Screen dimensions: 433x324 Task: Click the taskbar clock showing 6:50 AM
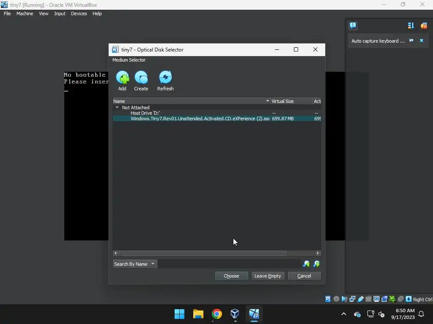coord(403,314)
